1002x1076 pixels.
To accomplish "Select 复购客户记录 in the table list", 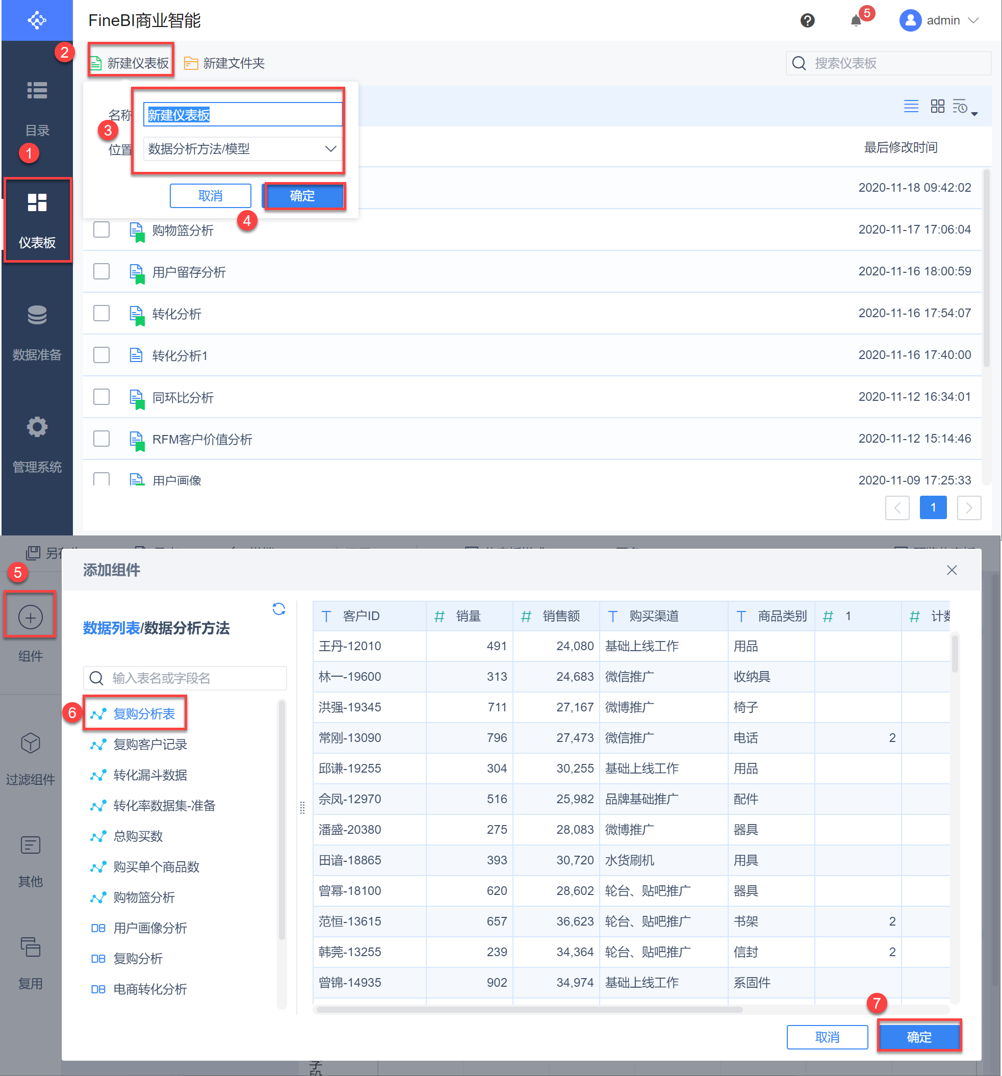I will click(150, 744).
